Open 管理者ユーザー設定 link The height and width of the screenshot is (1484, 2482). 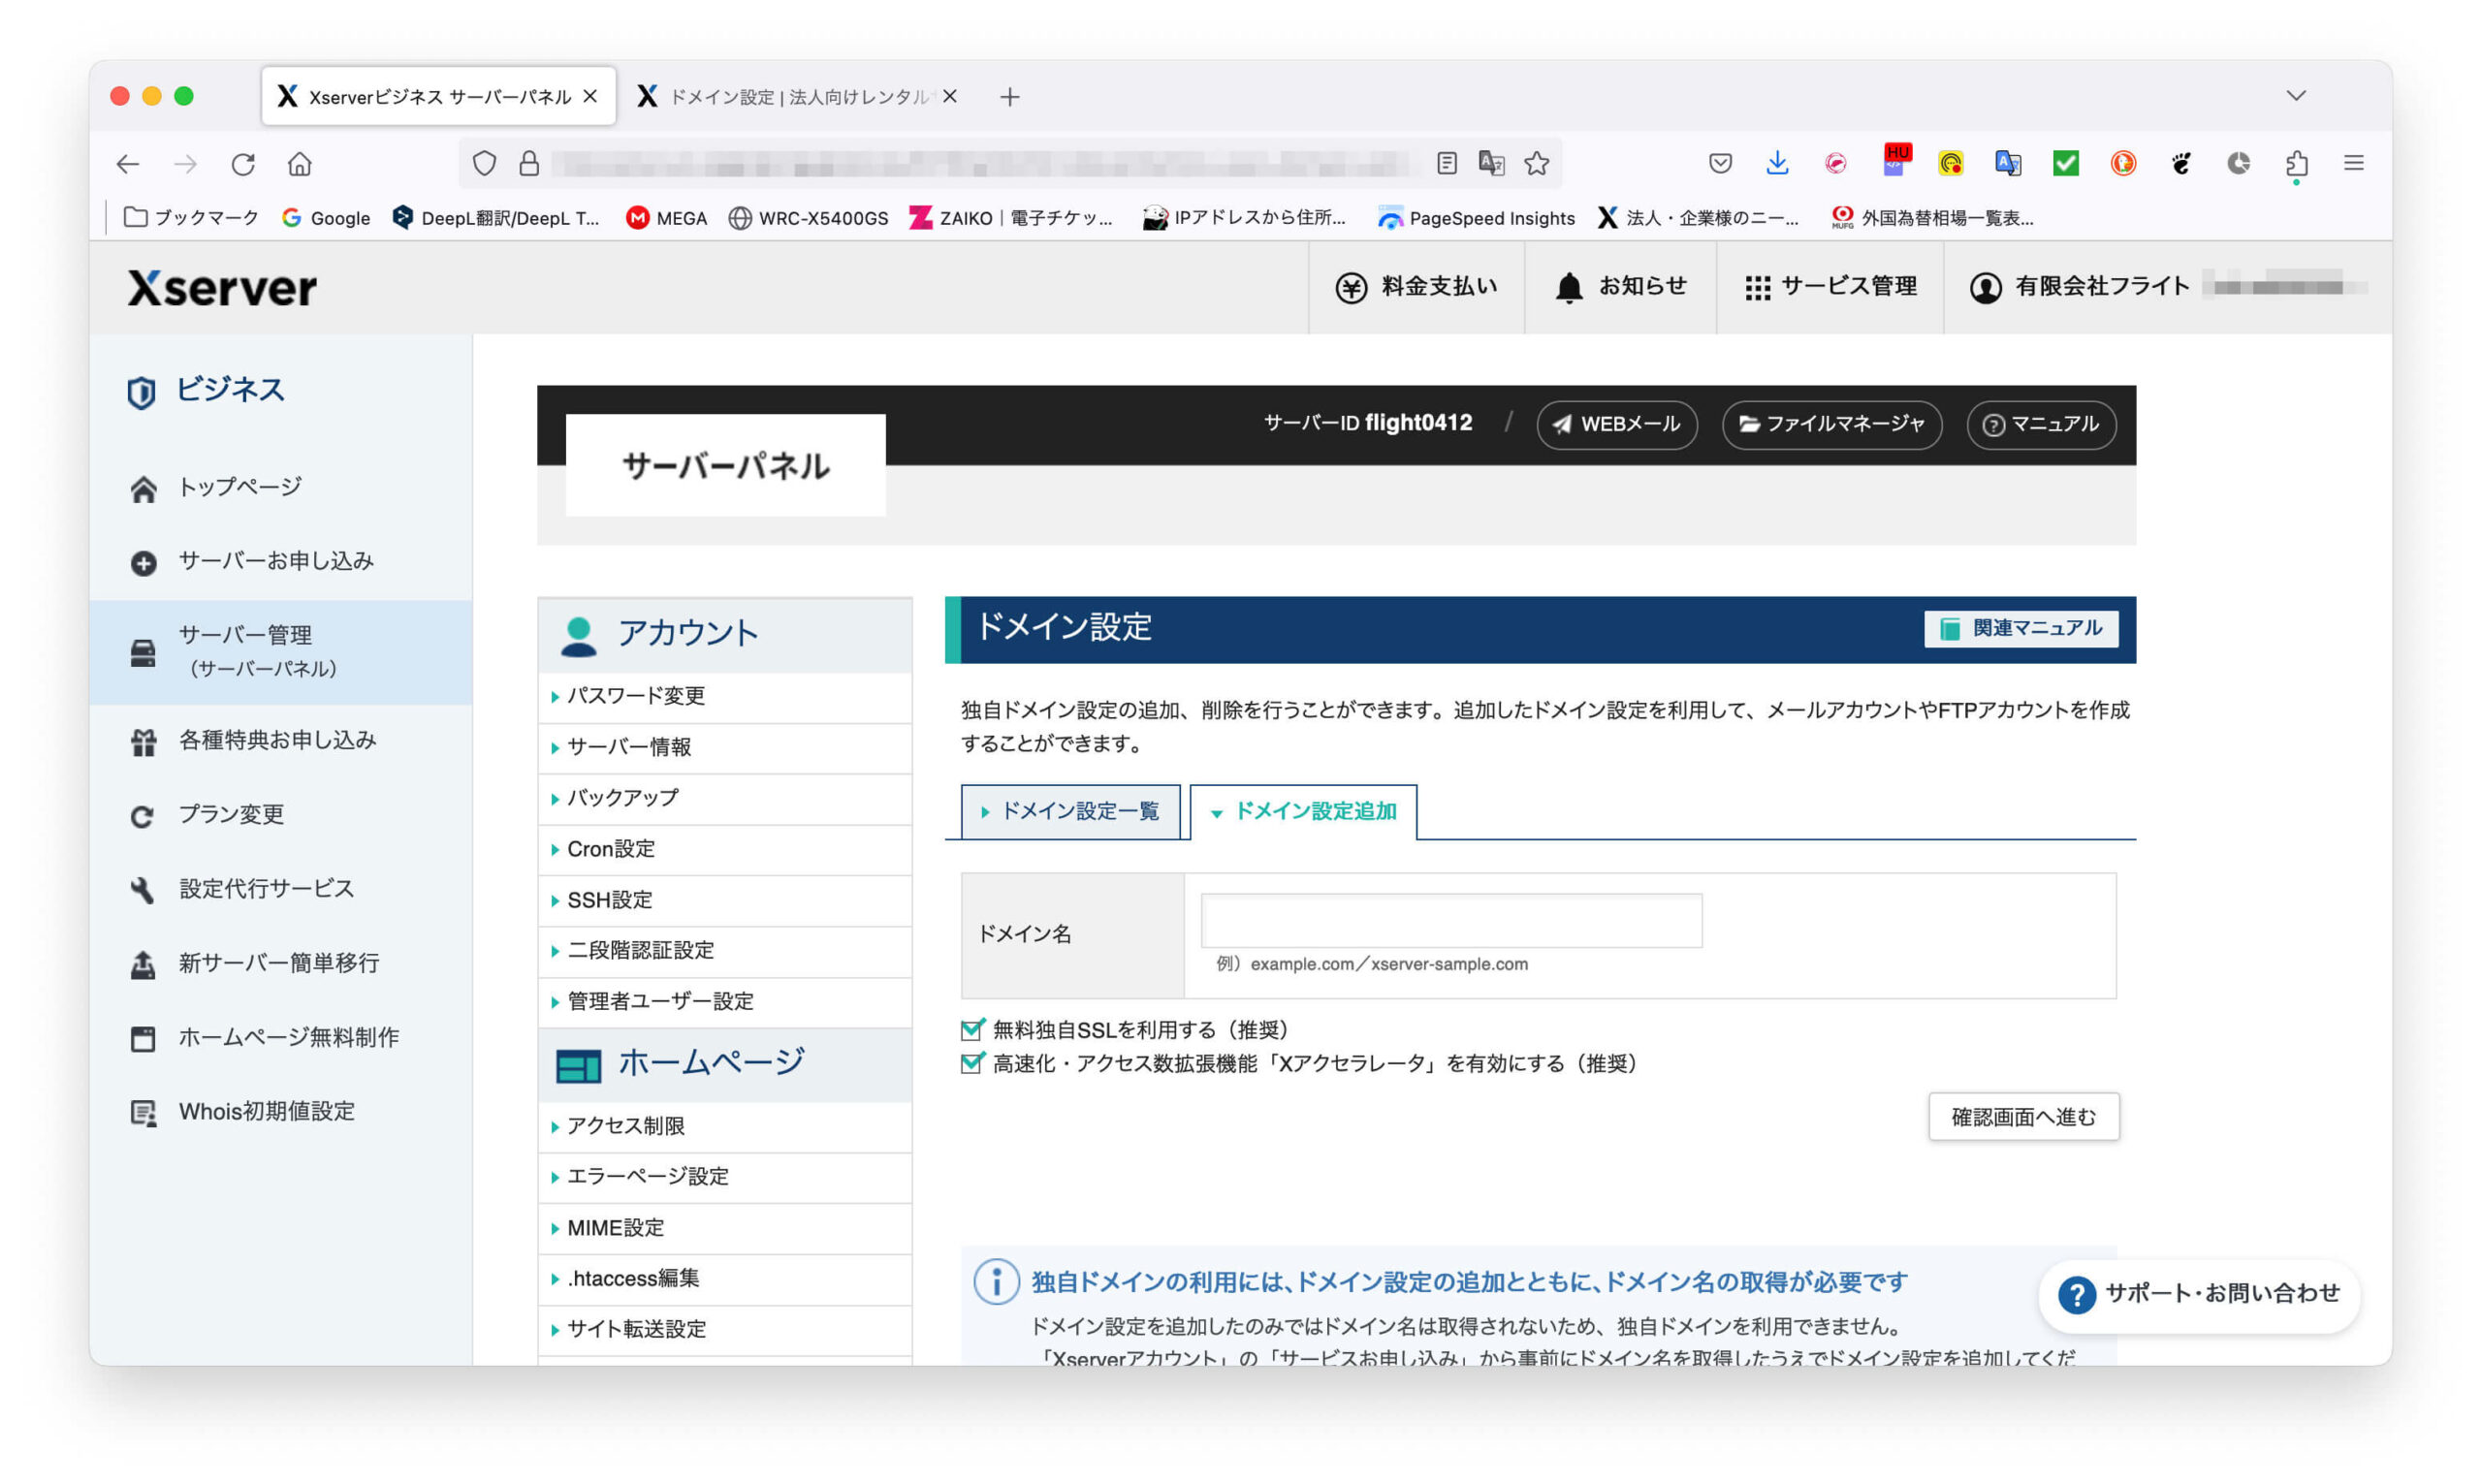tap(724, 1001)
